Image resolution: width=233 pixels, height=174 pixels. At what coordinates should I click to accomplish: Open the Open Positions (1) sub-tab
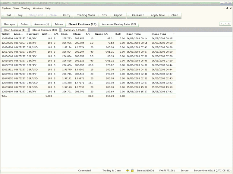(x=15, y=30)
